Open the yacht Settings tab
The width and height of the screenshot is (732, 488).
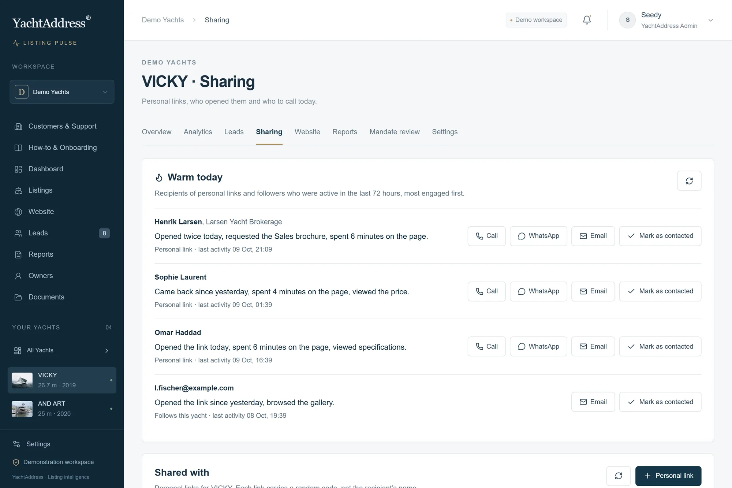[445, 132]
